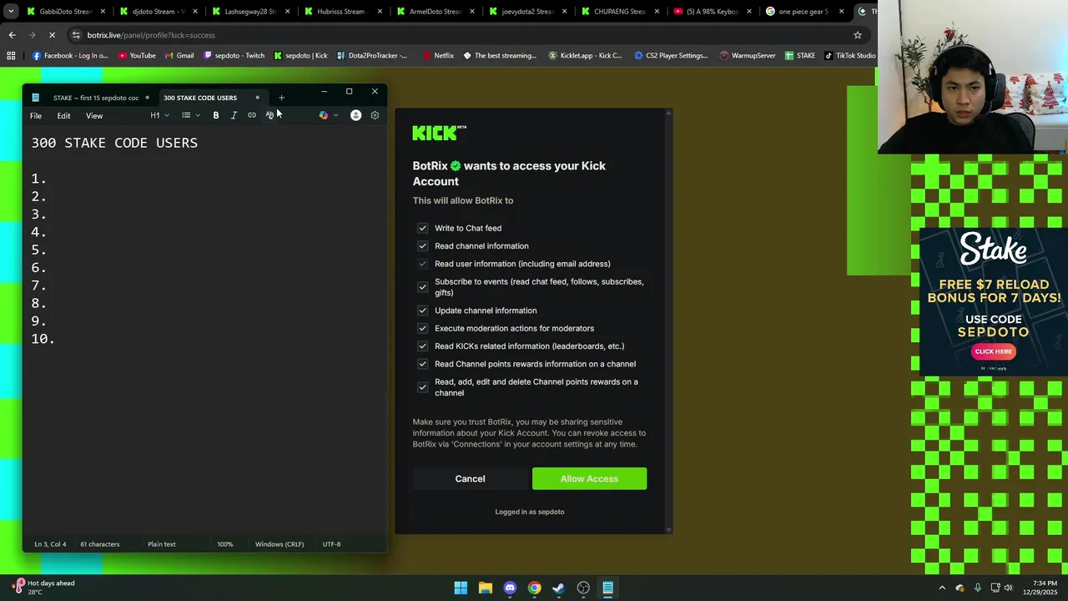Open the TikTok Studio bookmark
The height and width of the screenshot is (601, 1068).
tap(849, 56)
